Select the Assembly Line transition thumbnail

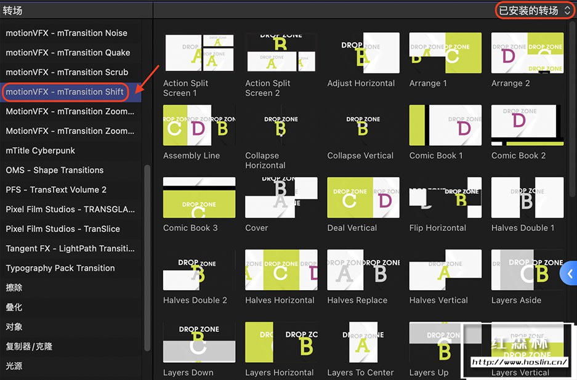pyautogui.click(x=198, y=126)
